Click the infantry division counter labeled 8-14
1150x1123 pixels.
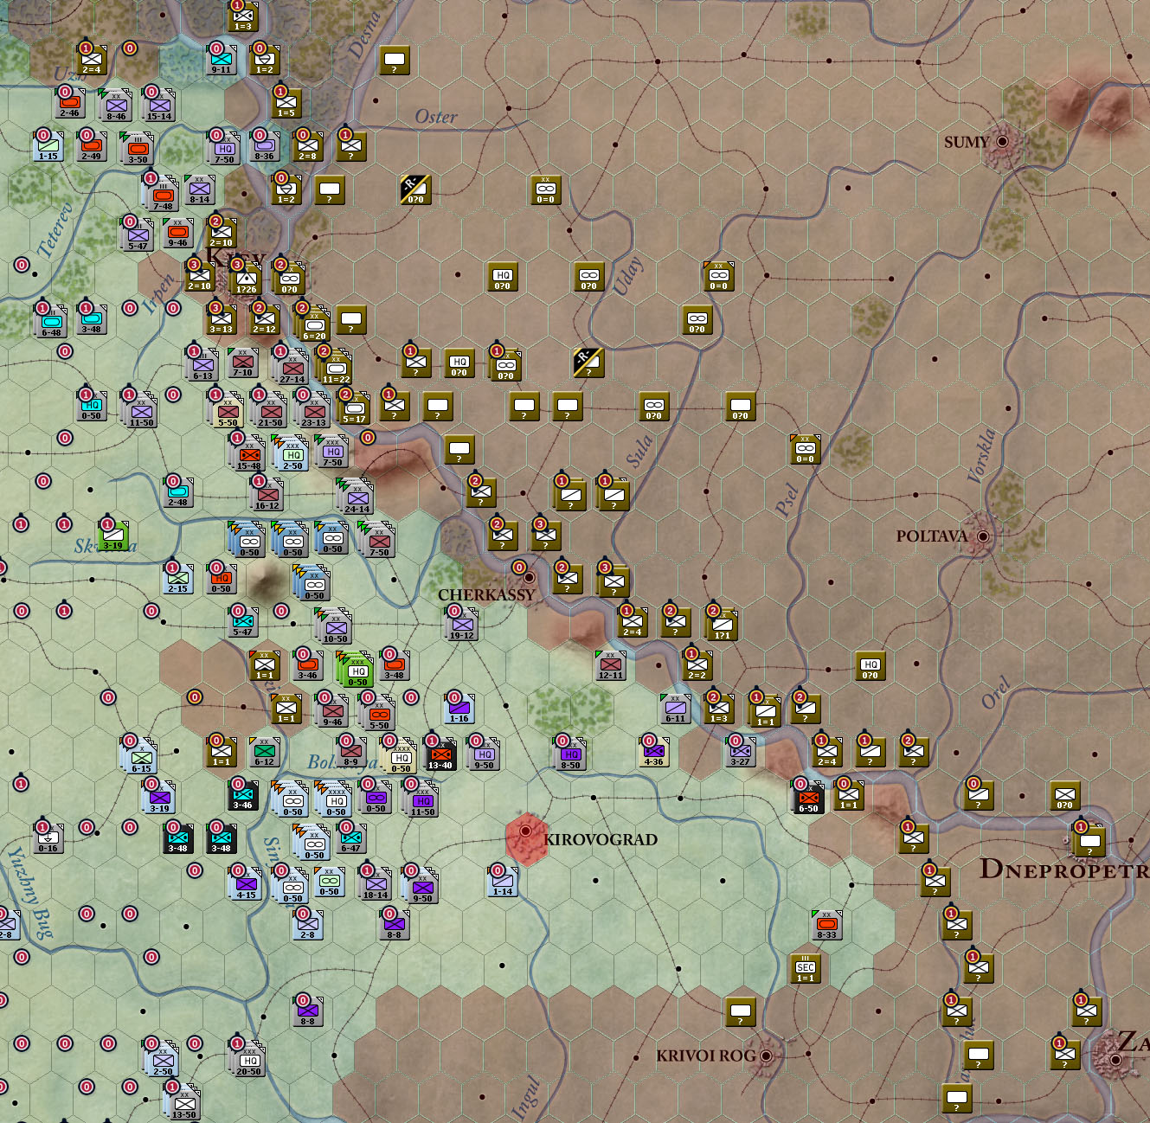(x=200, y=189)
